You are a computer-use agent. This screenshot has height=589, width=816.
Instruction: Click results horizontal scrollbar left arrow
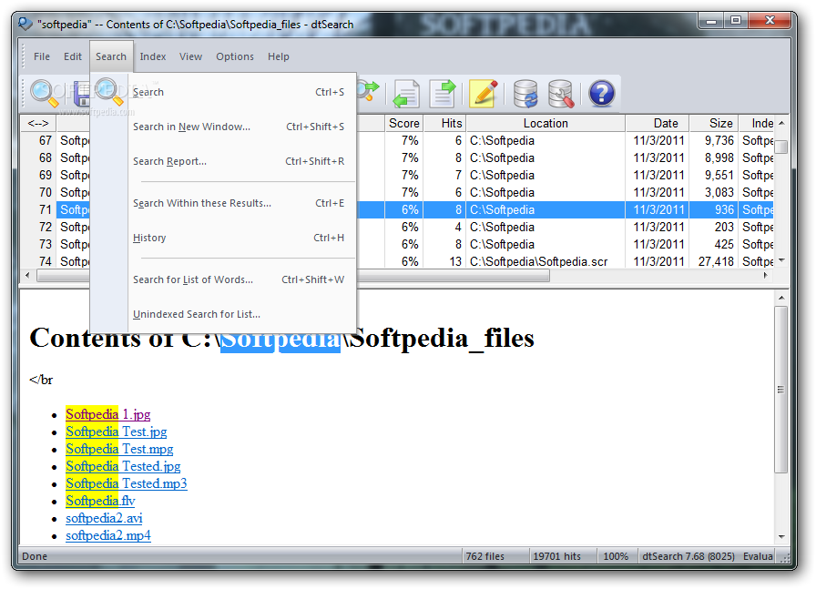pos(27,275)
